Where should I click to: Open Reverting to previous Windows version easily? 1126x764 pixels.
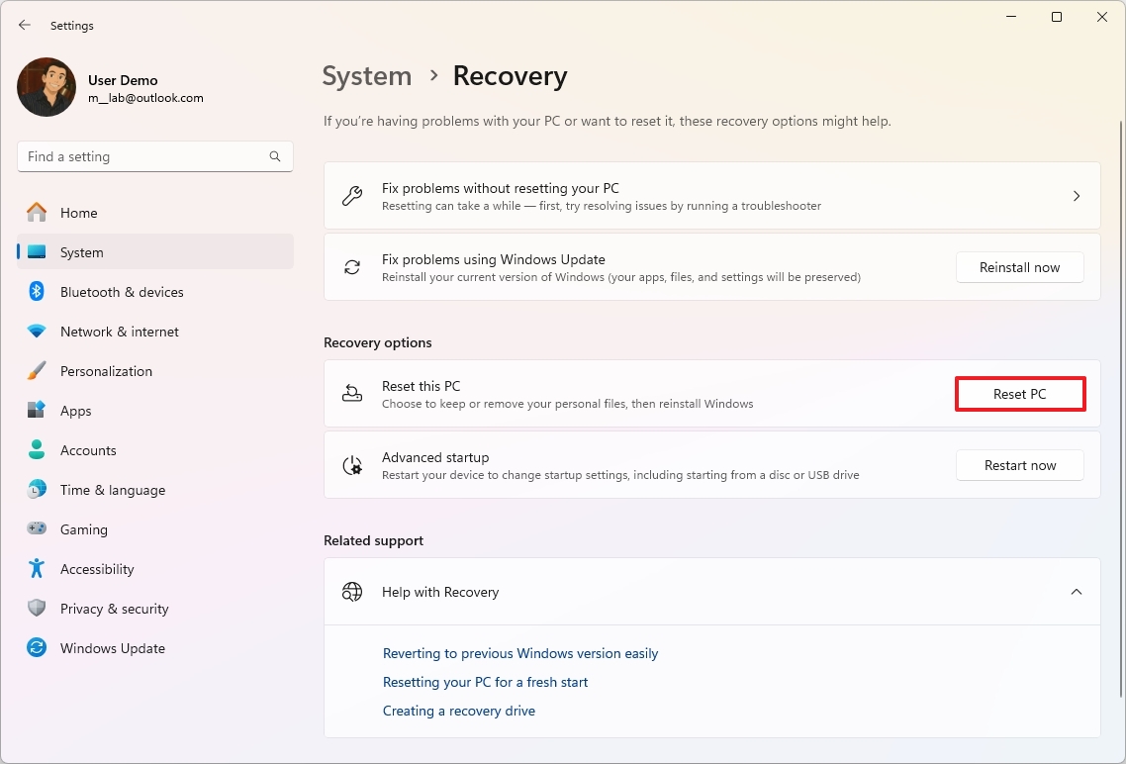pos(520,653)
